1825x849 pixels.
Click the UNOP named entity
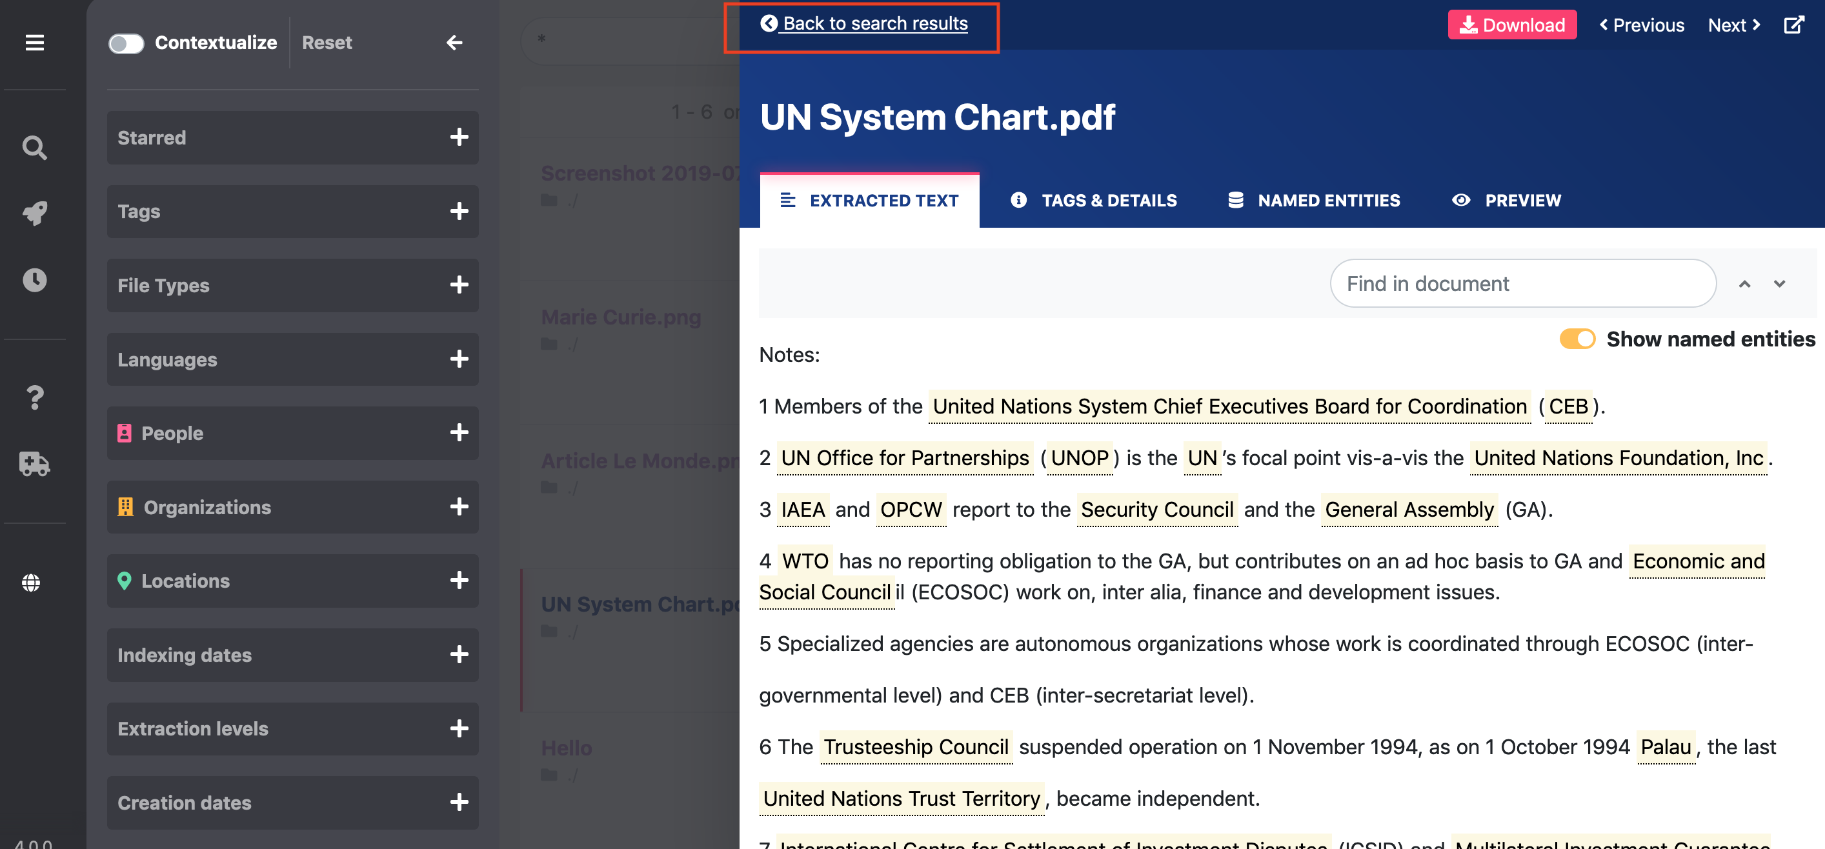pos(1080,458)
